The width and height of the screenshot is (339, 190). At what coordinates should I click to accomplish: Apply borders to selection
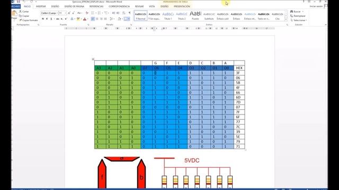coord(126,19)
